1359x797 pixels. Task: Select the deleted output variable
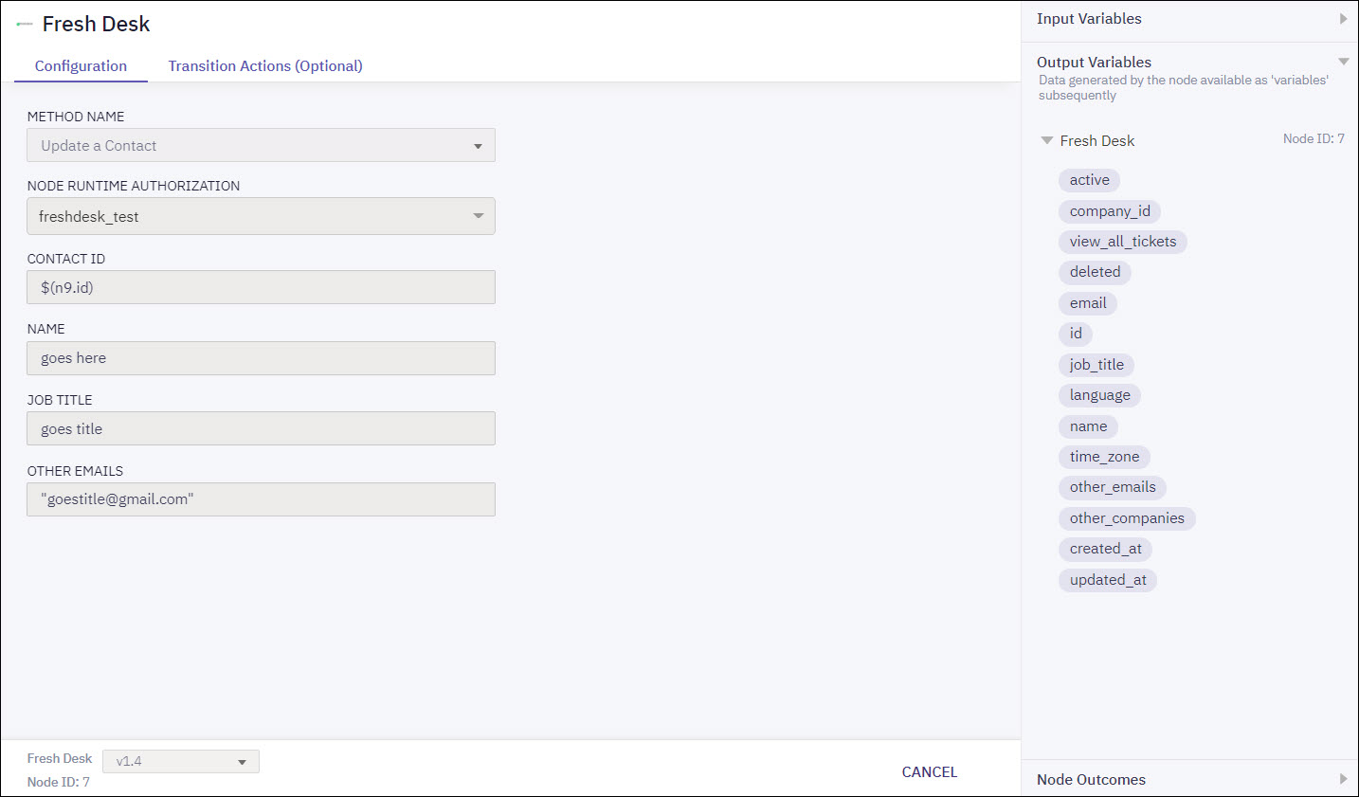click(1095, 272)
